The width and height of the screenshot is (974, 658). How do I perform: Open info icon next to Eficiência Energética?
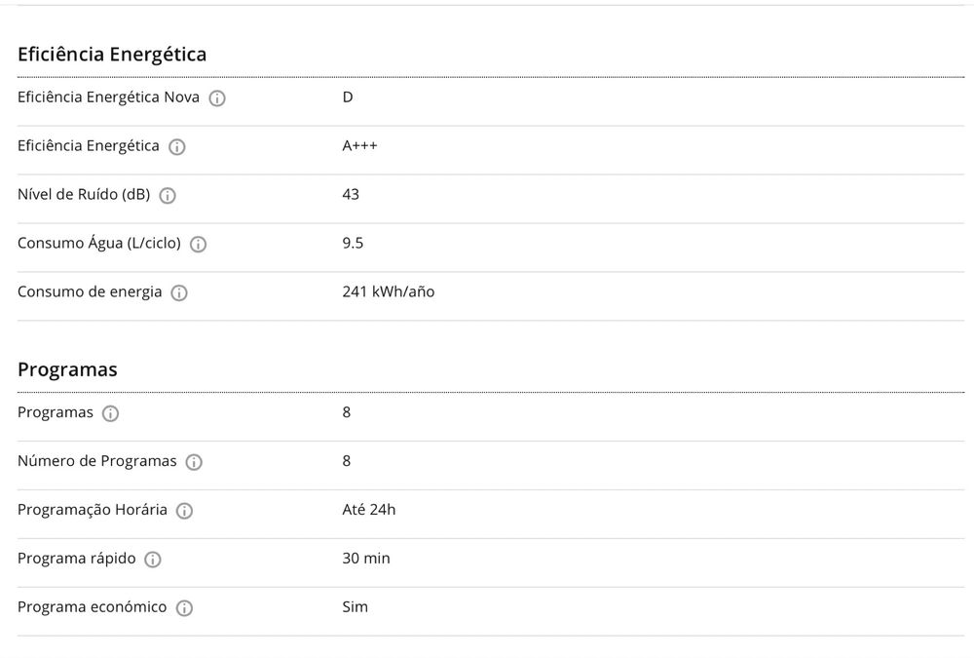coord(177,147)
